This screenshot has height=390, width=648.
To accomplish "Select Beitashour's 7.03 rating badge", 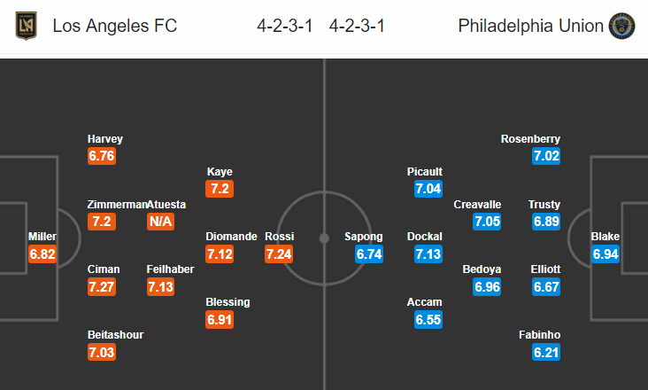I will coord(102,353).
